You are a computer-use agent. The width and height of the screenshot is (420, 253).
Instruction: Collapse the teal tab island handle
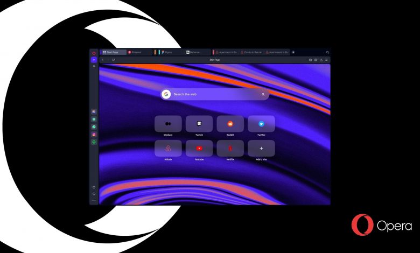click(159, 52)
